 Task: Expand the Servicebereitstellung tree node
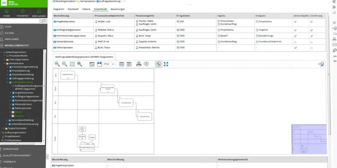pyautogui.click(x=7, y=120)
